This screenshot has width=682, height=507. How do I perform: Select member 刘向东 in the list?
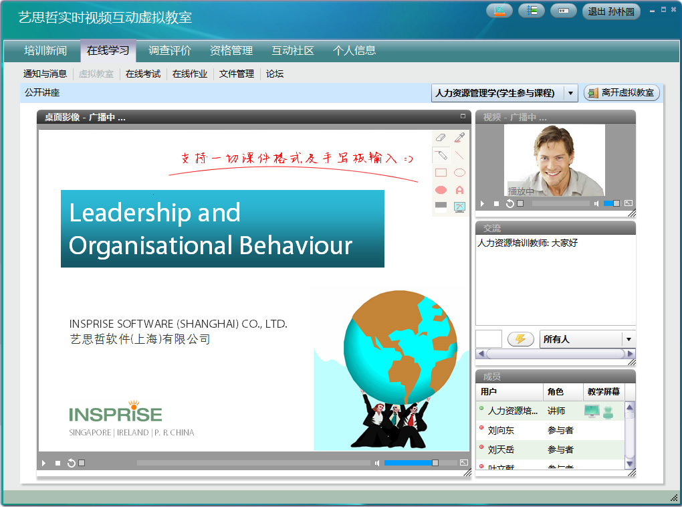click(550, 430)
